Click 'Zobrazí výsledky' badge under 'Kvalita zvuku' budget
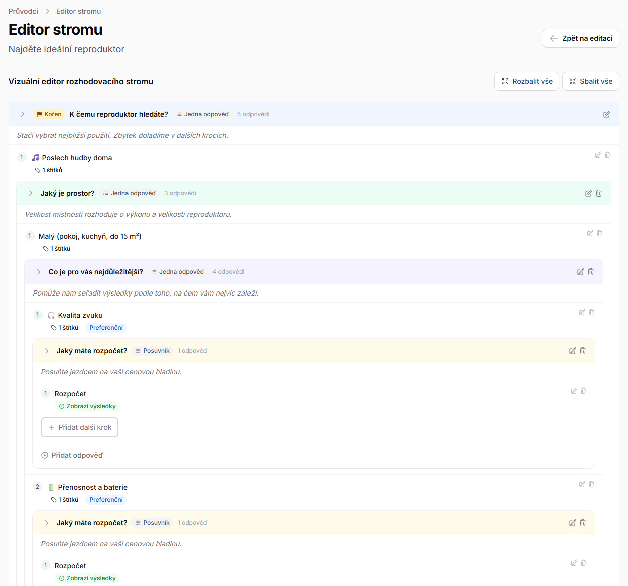The image size is (628, 586). pyautogui.click(x=87, y=406)
